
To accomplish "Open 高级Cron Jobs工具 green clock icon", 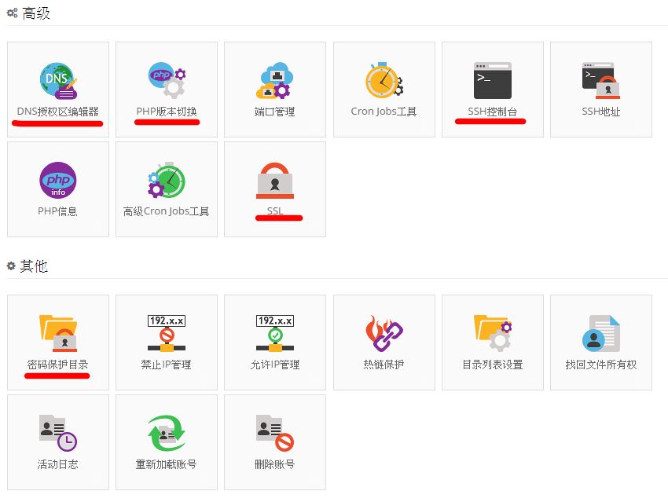I will coord(167,180).
